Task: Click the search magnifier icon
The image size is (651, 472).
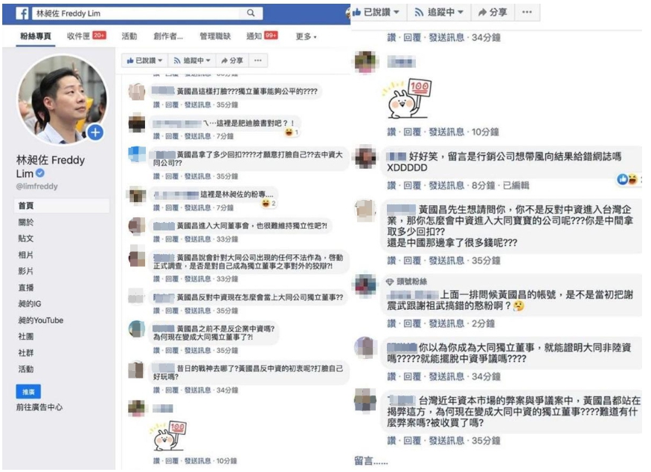Action: pyautogui.click(x=251, y=13)
